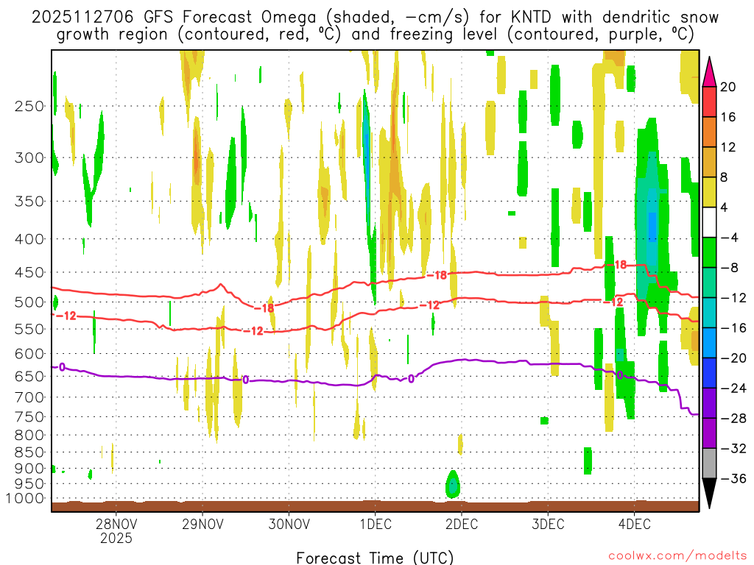The image size is (754, 565).
Task: Click the cyan swatch between -12 and -16
Action: (709, 313)
